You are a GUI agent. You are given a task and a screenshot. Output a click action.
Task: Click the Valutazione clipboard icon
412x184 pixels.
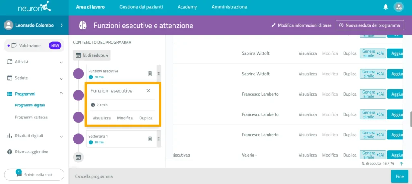coord(14,45)
